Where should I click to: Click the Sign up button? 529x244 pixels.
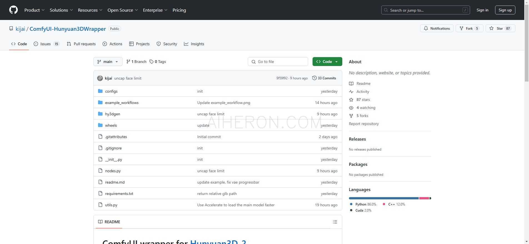click(x=505, y=10)
